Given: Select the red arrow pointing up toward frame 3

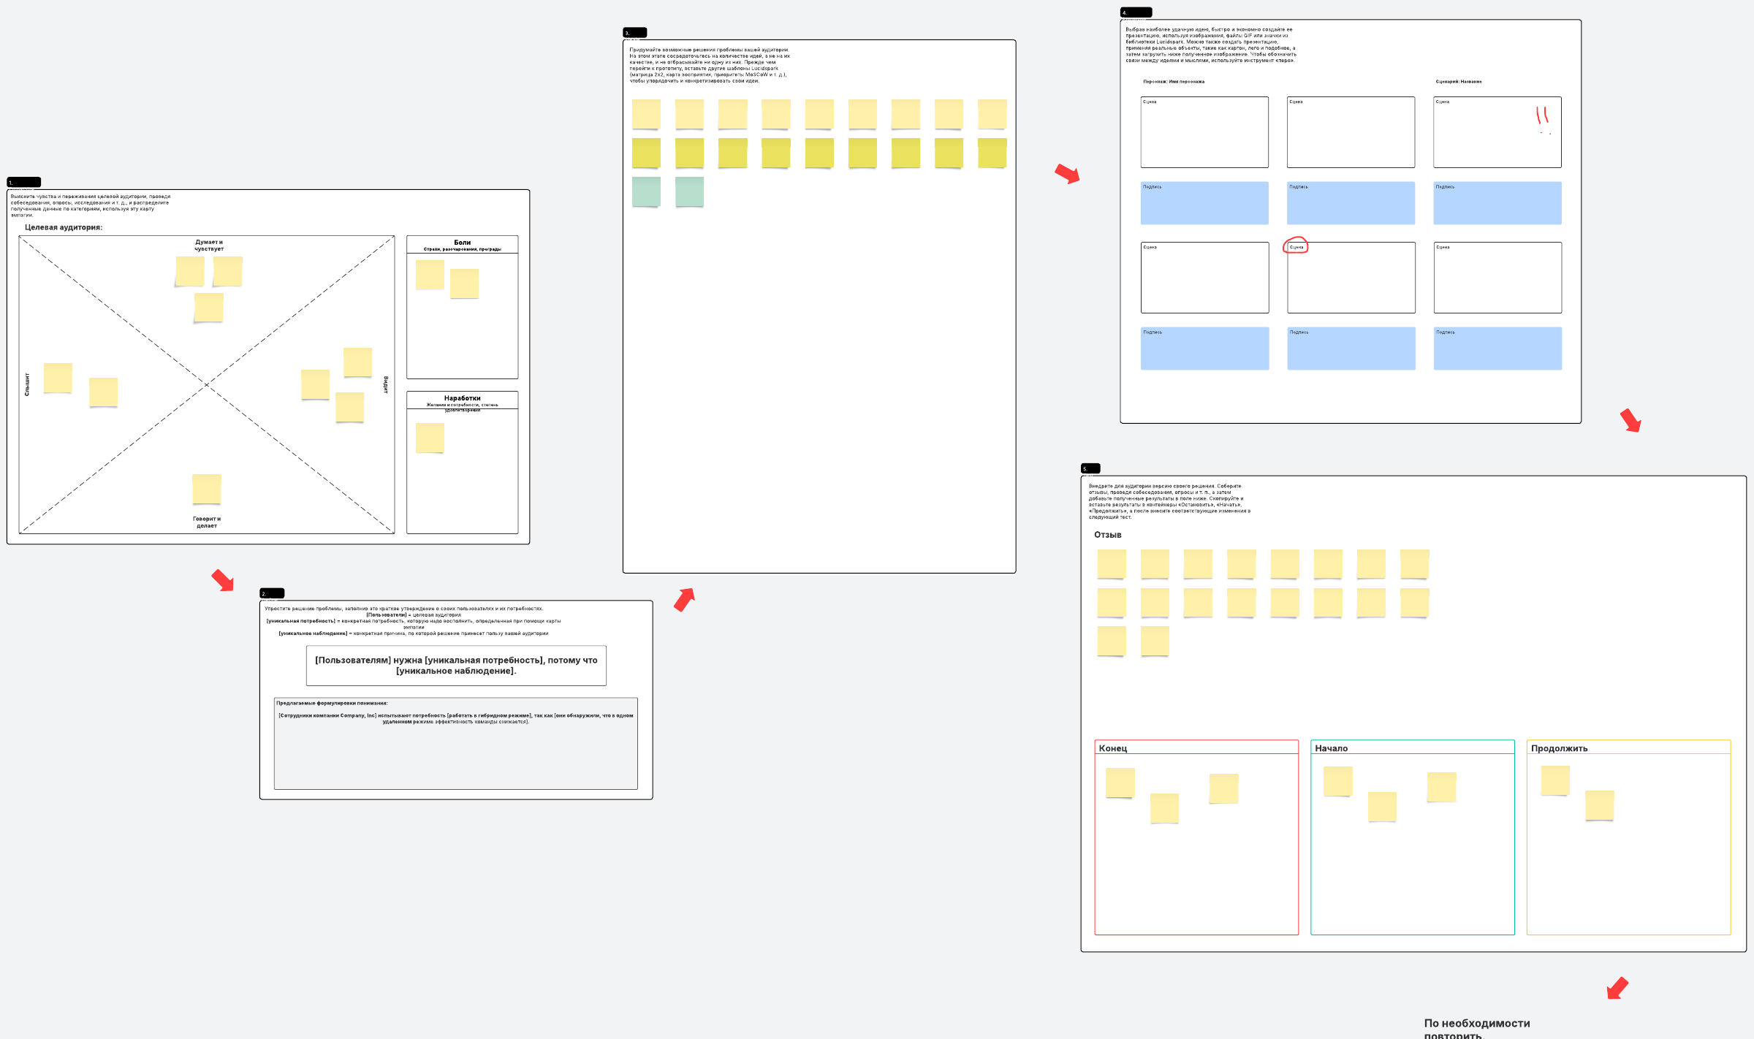Looking at the screenshot, I should coord(684,599).
